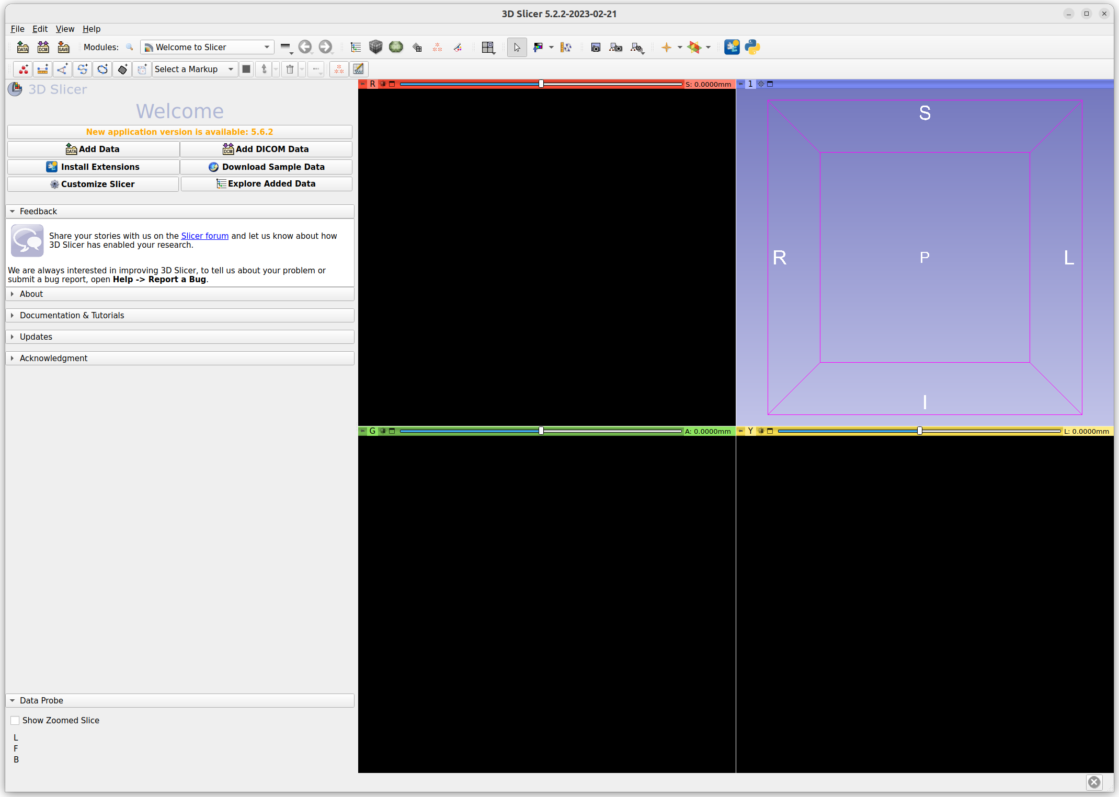Open the Help menu
This screenshot has height=797, width=1119.
(x=92, y=29)
